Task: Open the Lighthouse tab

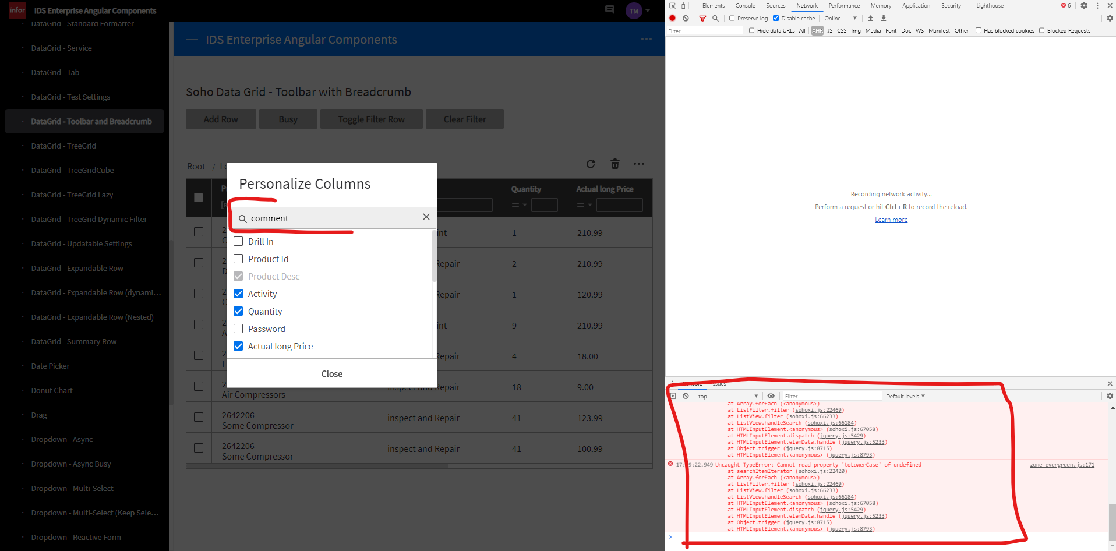Action: (x=990, y=6)
